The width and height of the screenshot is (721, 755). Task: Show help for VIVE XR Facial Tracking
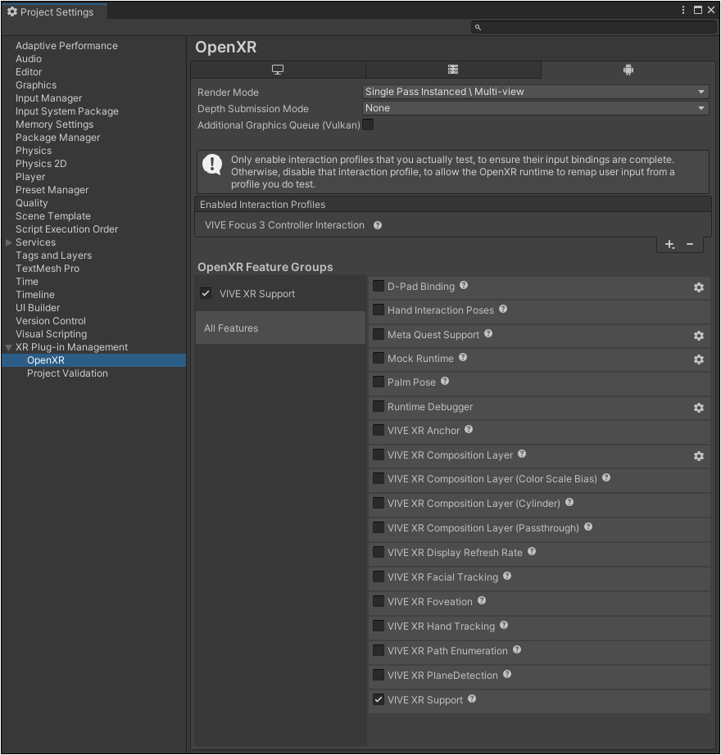507,576
